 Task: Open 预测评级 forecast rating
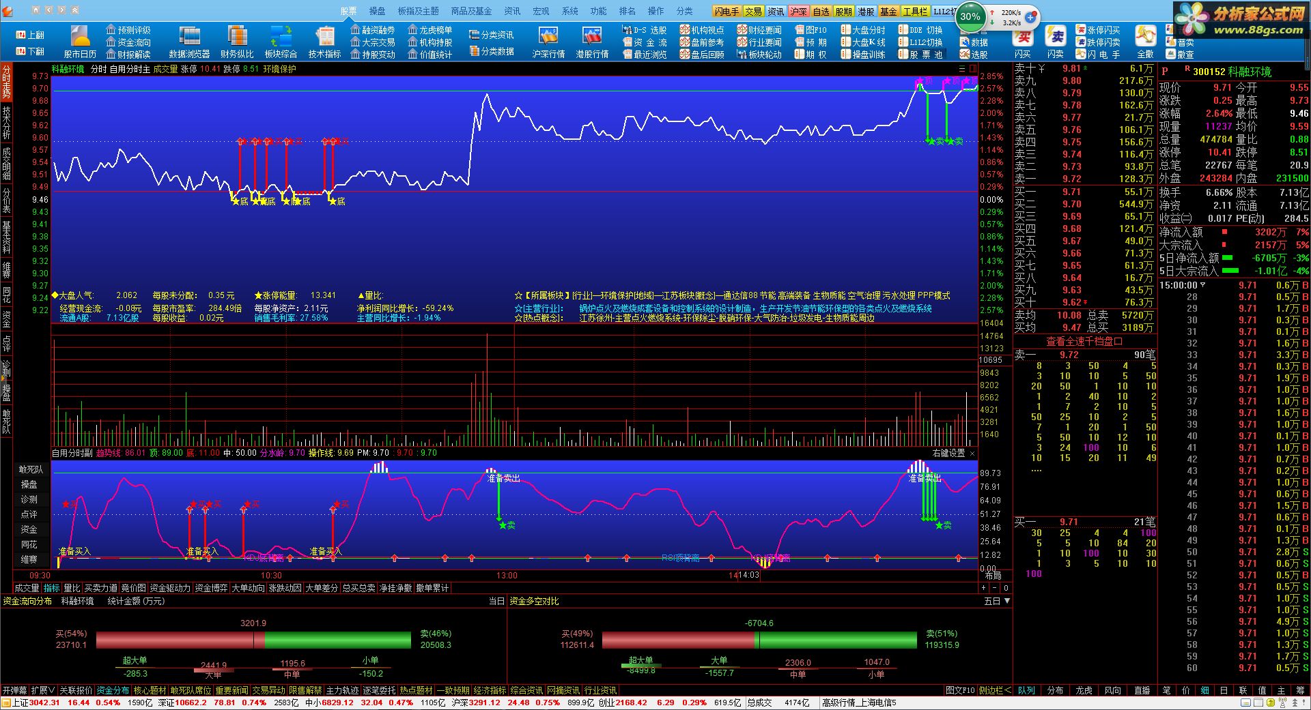click(128, 30)
